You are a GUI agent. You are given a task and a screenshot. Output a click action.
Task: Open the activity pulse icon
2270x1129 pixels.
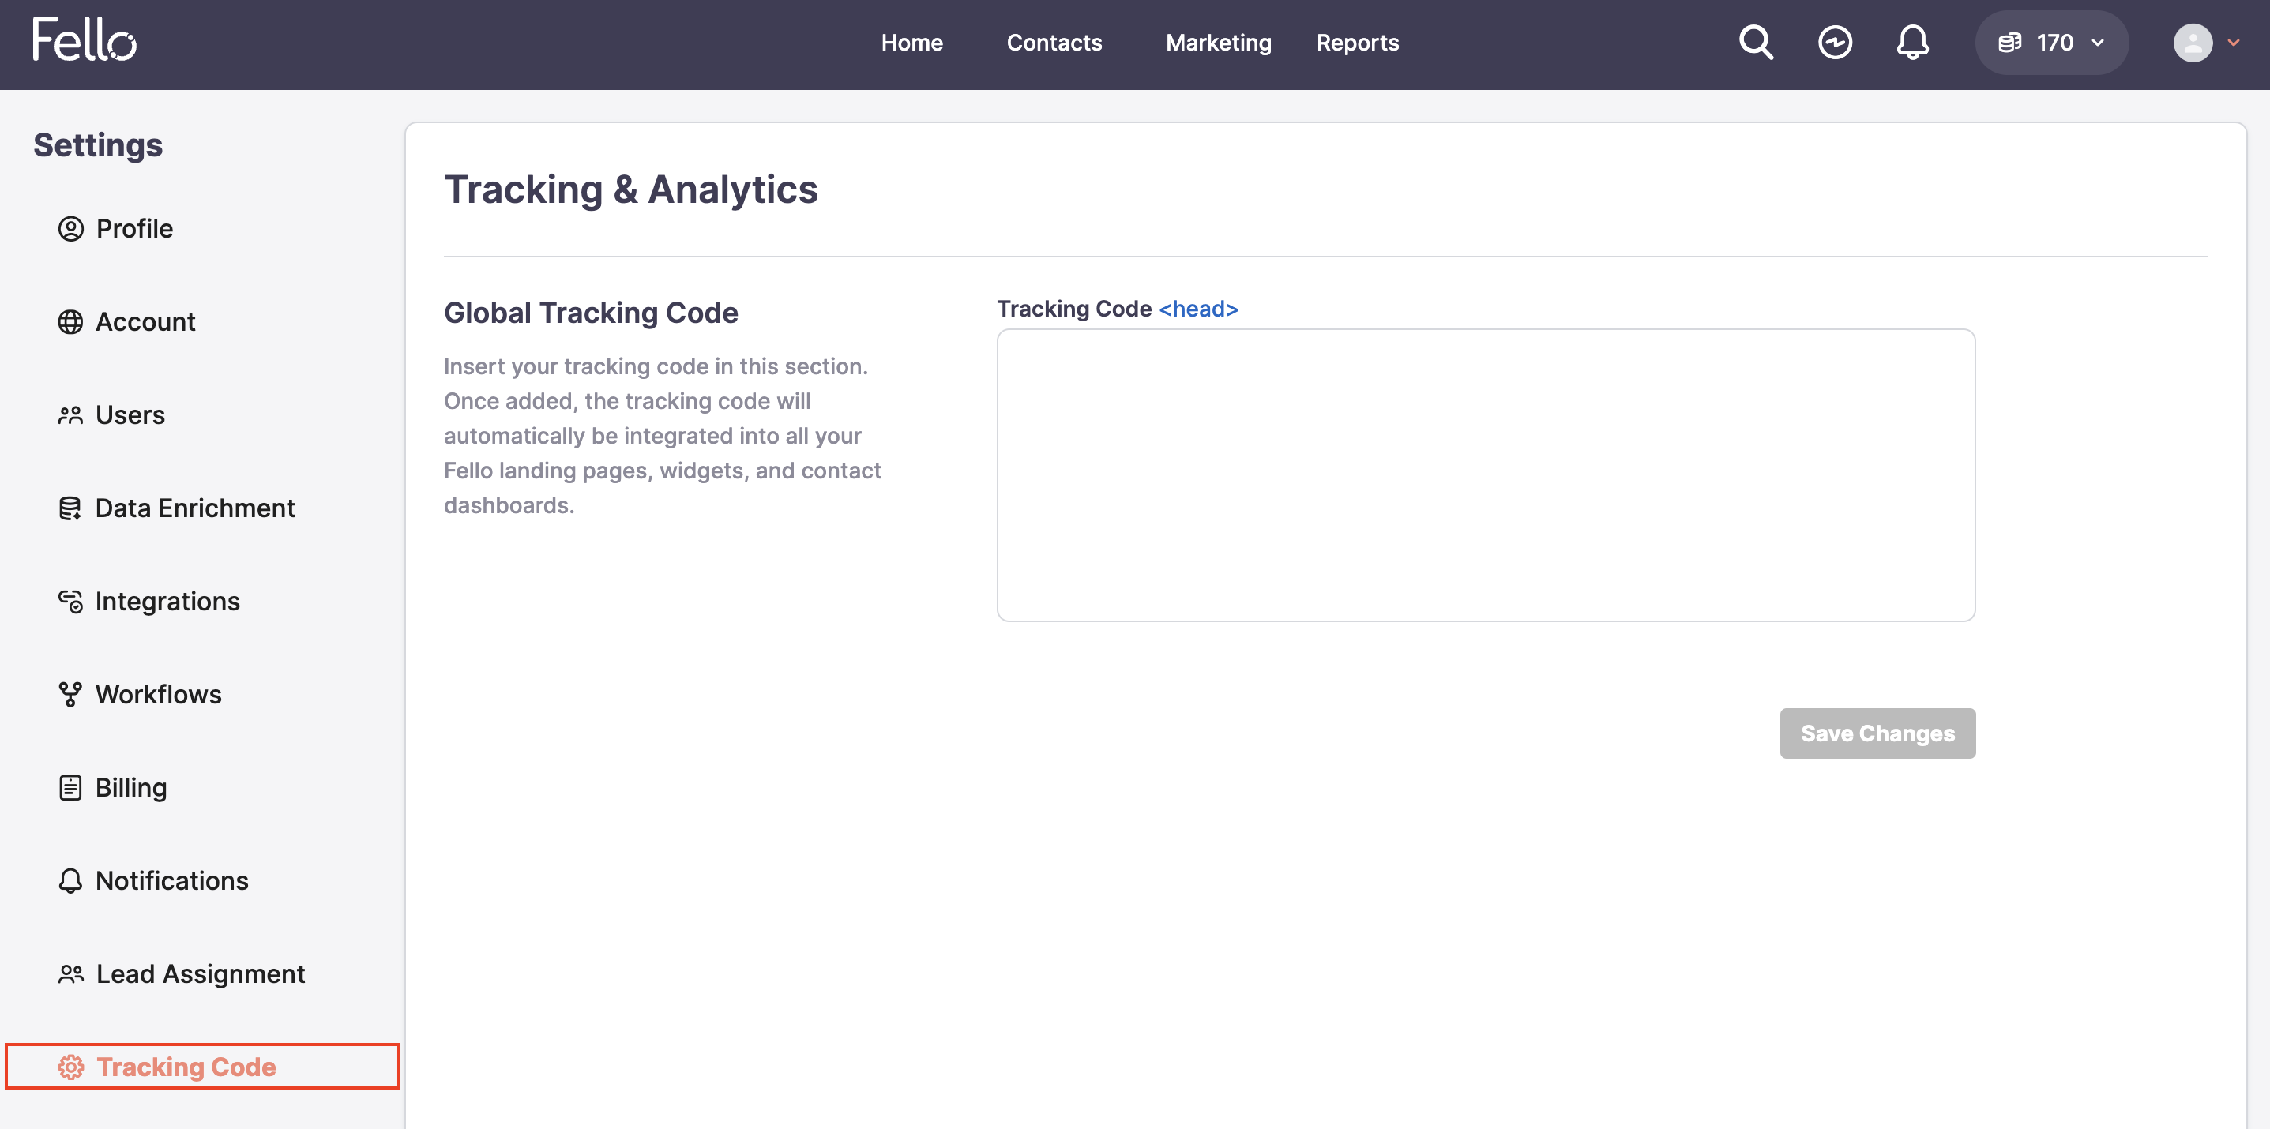click(x=1835, y=43)
